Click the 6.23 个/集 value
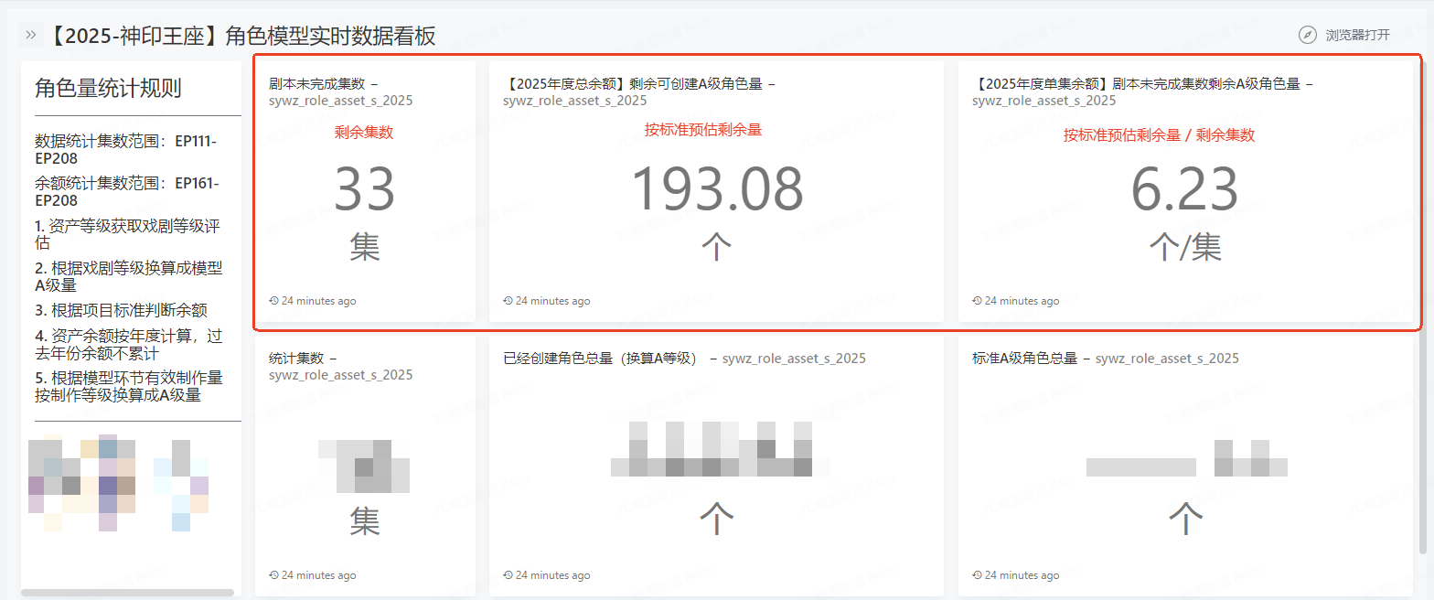The width and height of the screenshot is (1434, 600). (1184, 191)
